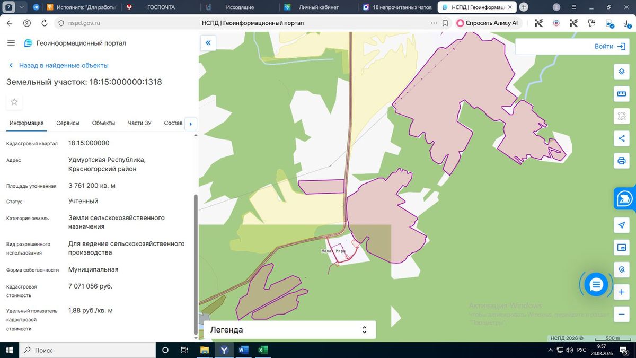Switch to the Исходящие browser tab
Image resolution: width=636 pixels, height=358 pixels.
(240, 7)
